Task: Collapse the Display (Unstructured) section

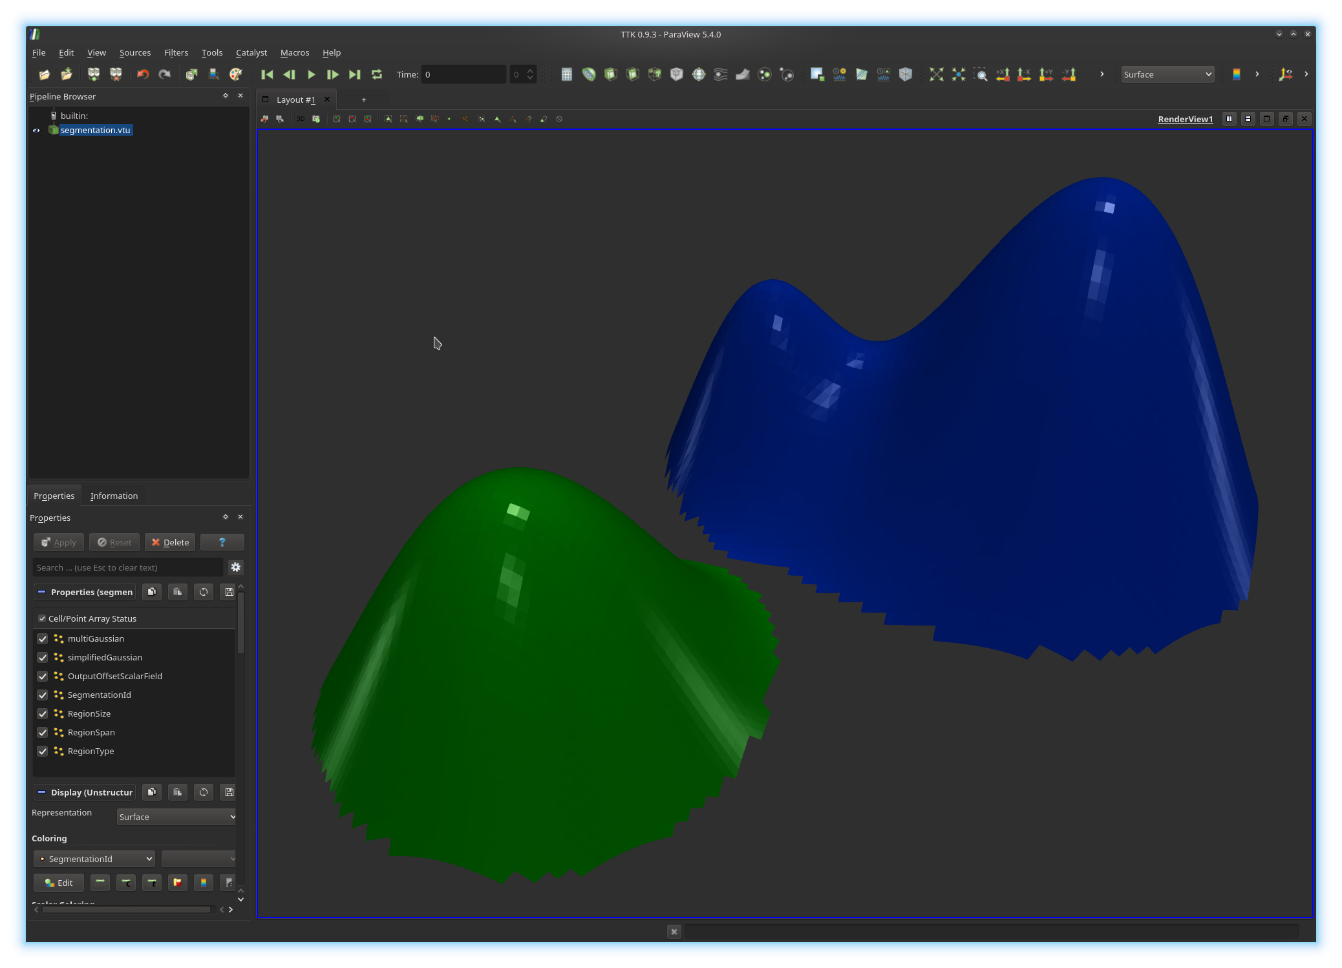Action: (41, 792)
